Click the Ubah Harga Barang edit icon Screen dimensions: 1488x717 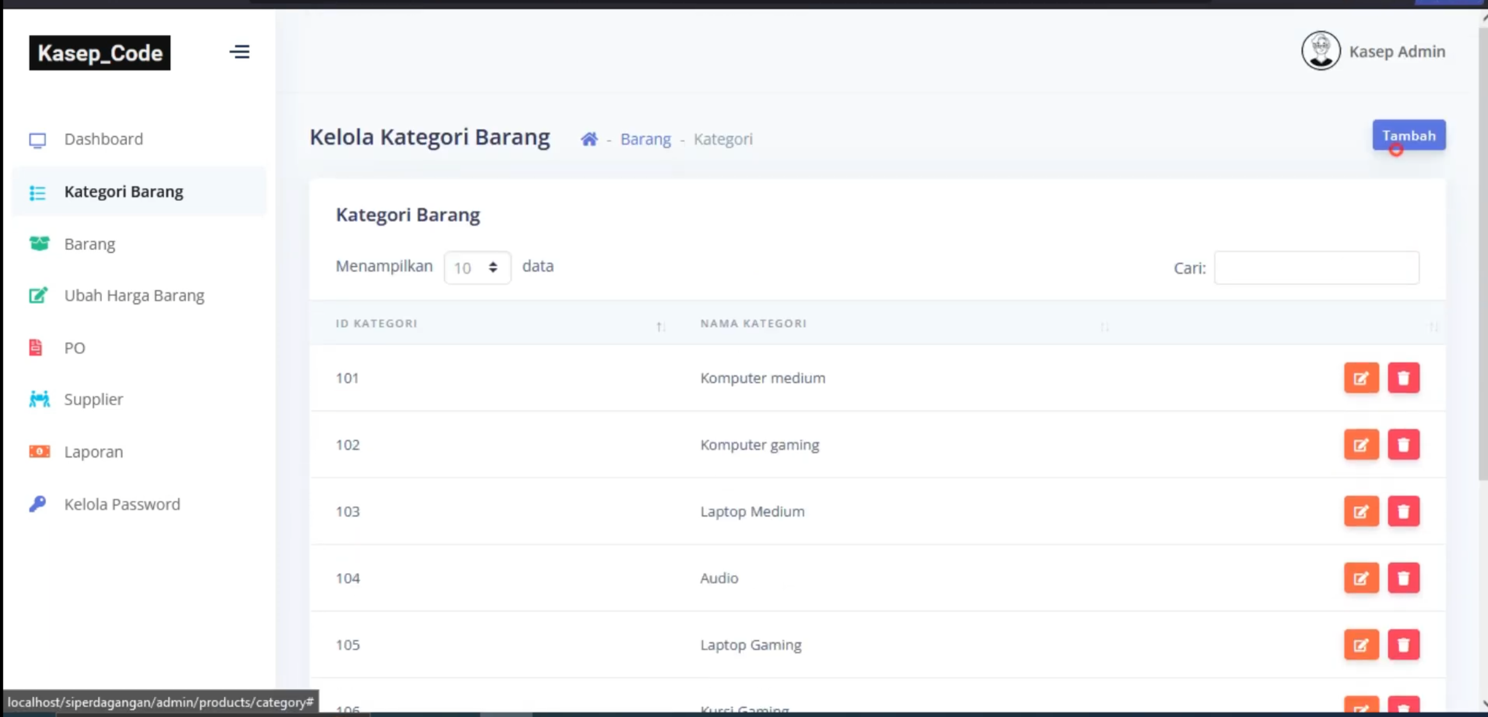click(38, 295)
